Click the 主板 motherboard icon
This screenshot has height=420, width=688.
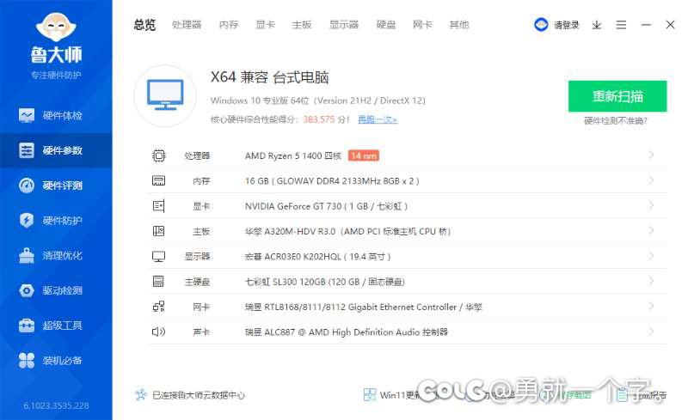159,231
